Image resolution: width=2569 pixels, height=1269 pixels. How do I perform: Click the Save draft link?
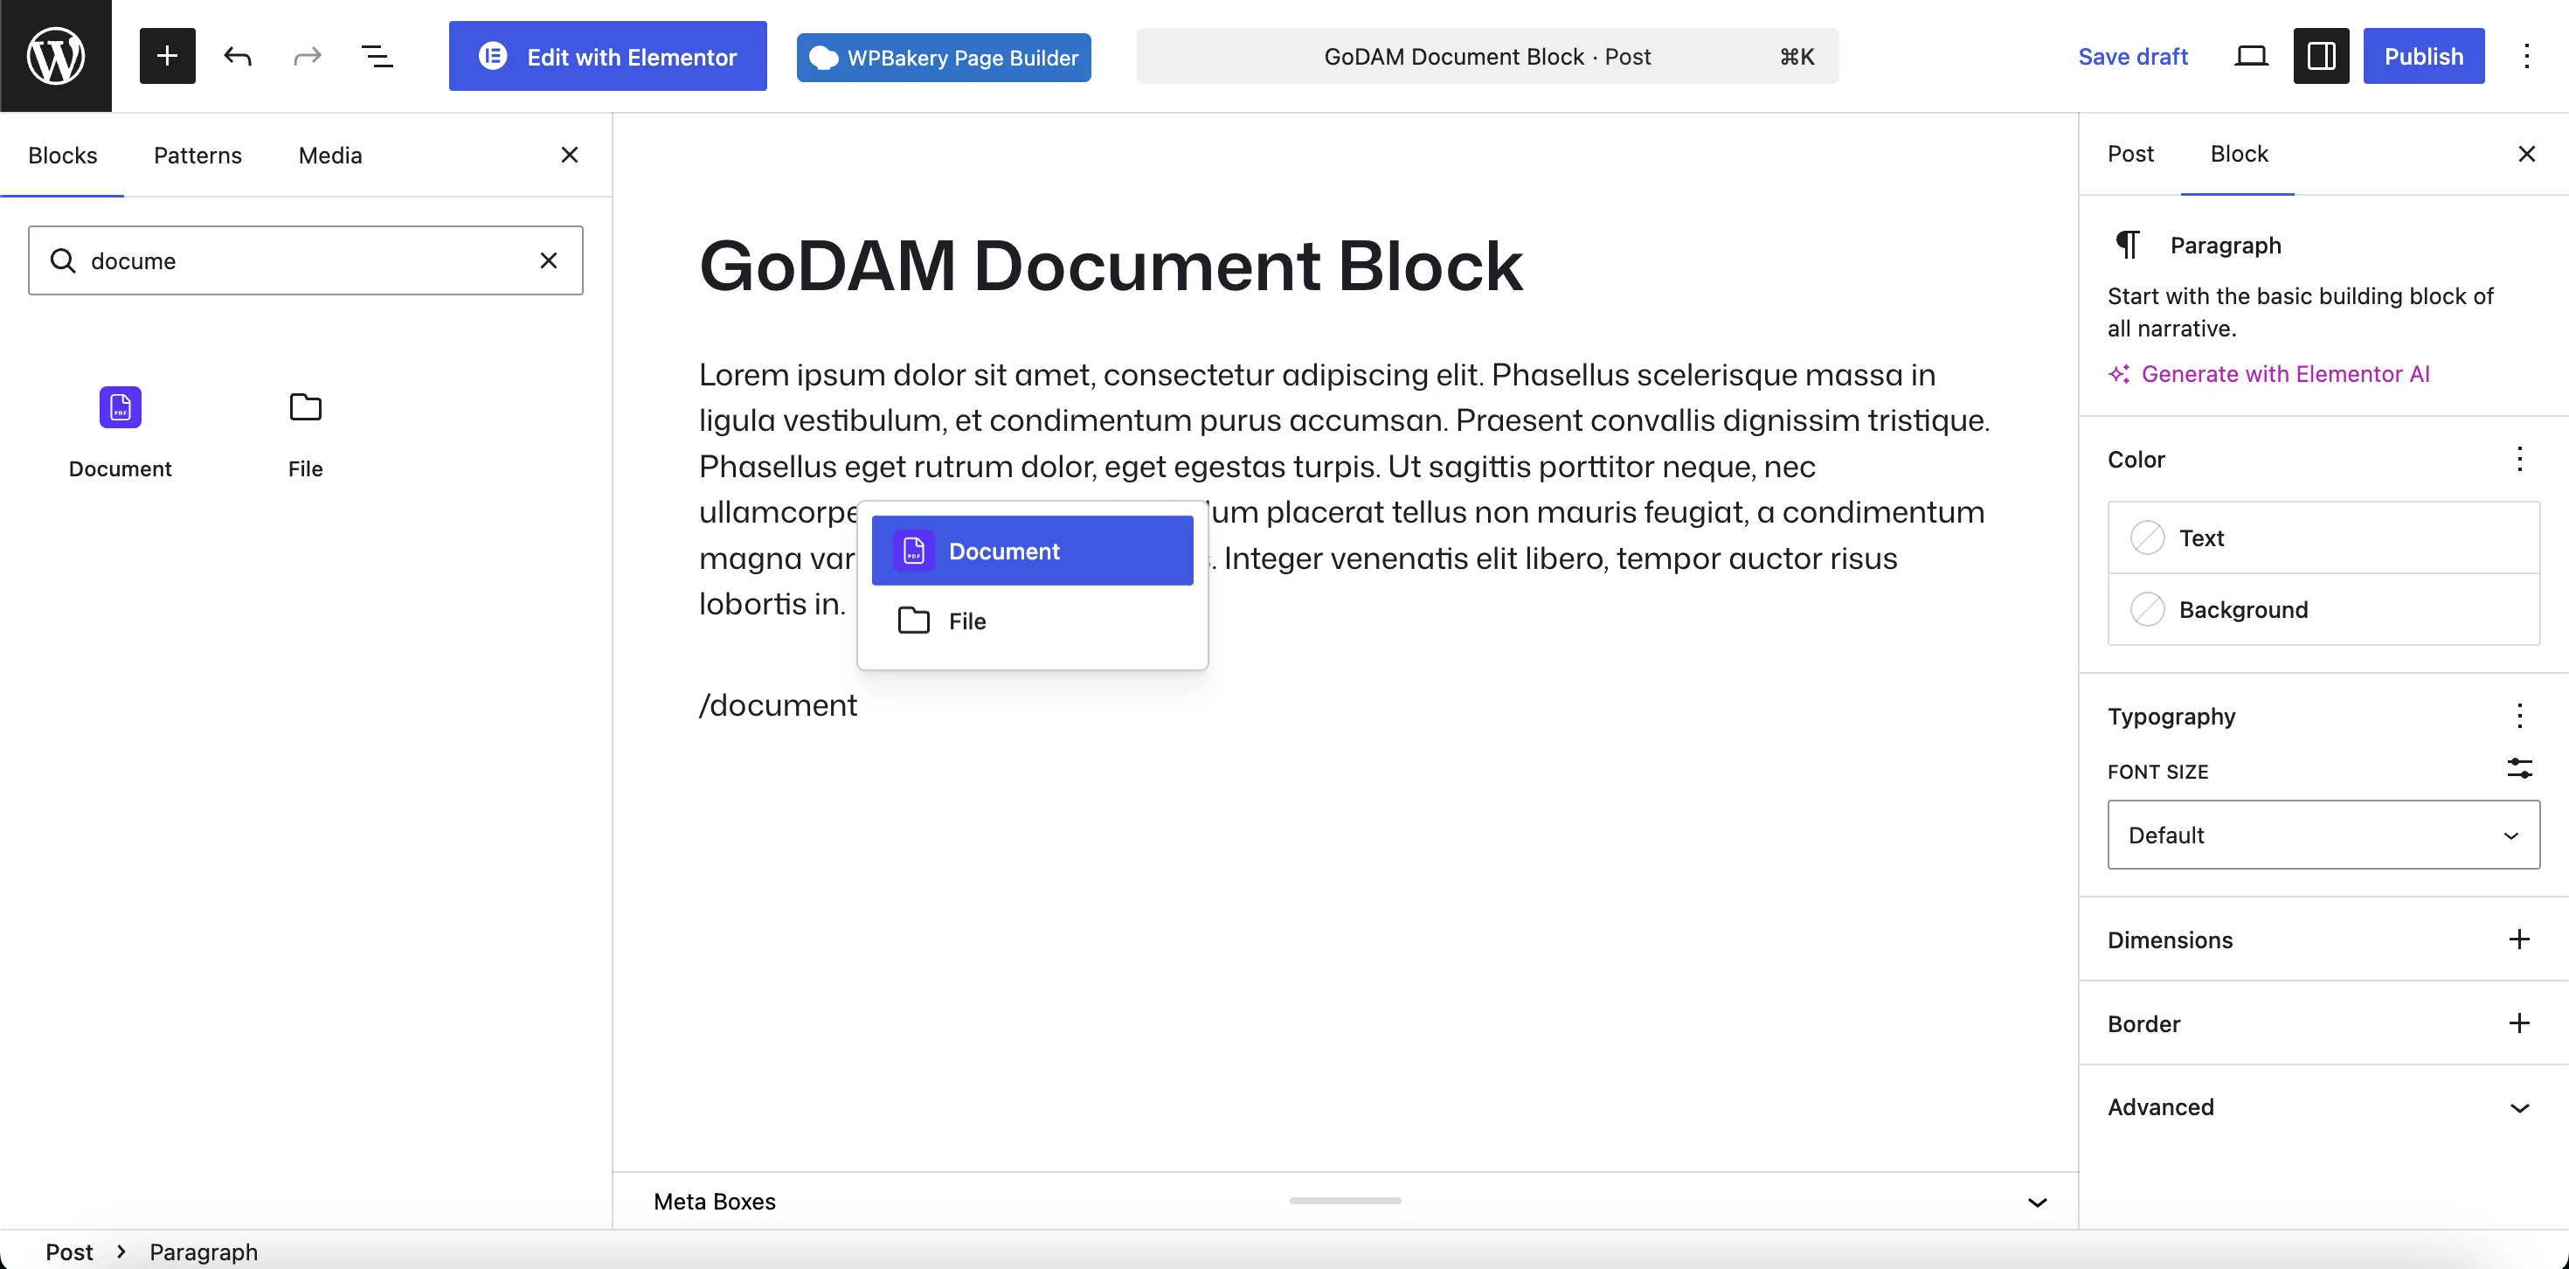(x=2133, y=56)
